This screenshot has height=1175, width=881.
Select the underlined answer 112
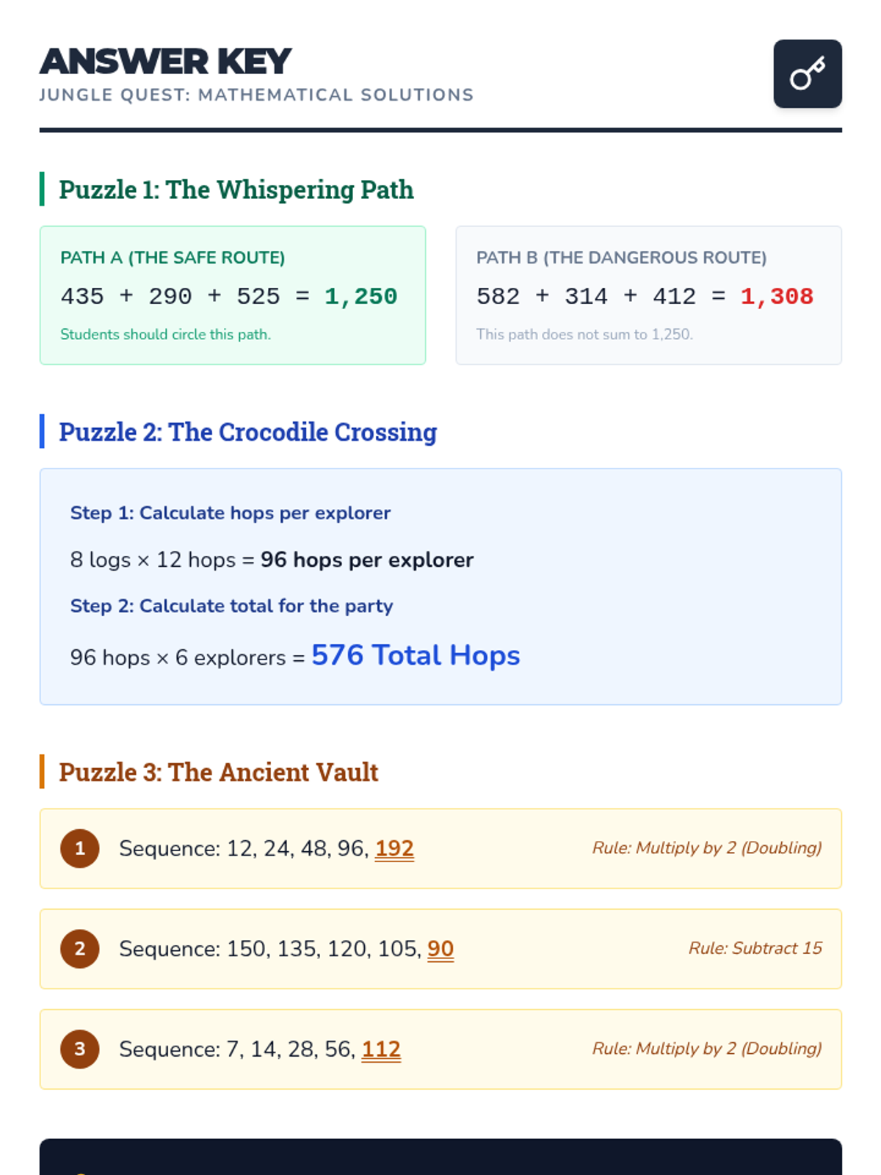coord(381,1049)
